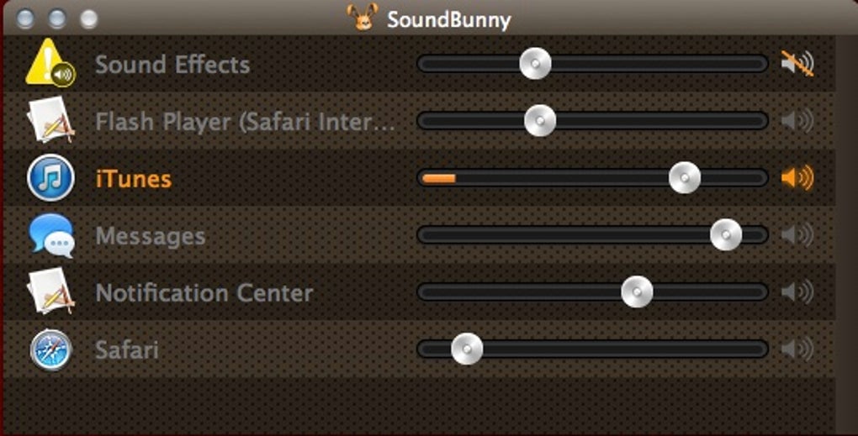This screenshot has width=858, height=436.
Task: Mute iTunes with orange speaker icon
Action: click(797, 177)
